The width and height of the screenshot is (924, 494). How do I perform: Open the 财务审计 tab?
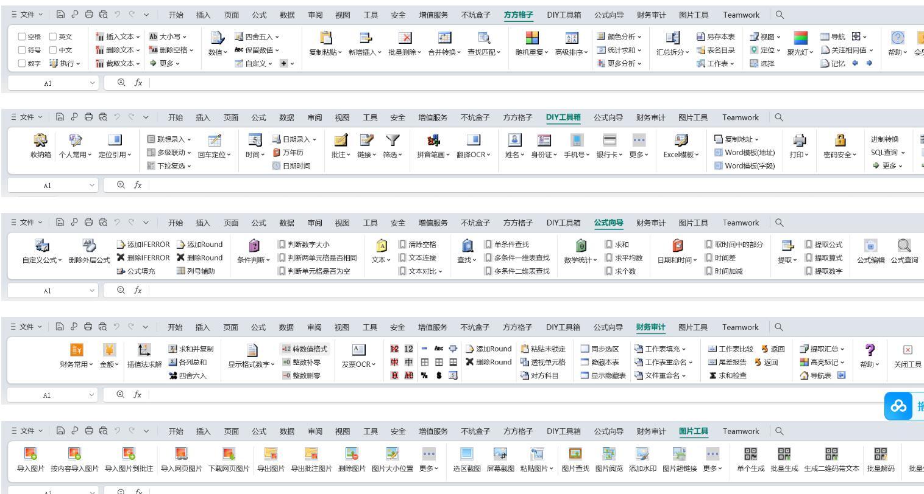650,327
